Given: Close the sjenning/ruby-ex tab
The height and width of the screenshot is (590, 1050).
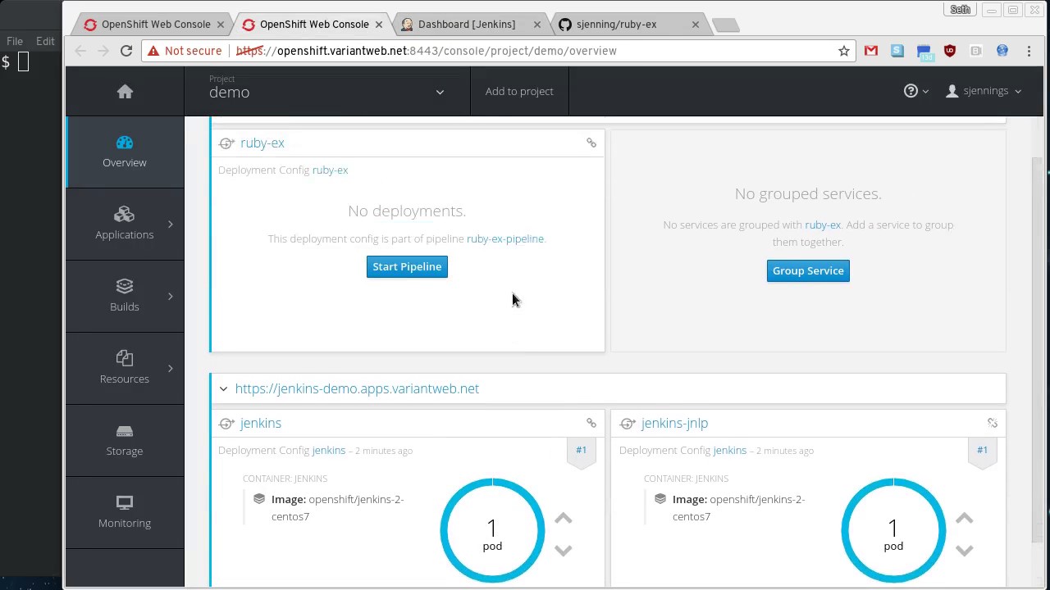Looking at the screenshot, I should tap(696, 25).
